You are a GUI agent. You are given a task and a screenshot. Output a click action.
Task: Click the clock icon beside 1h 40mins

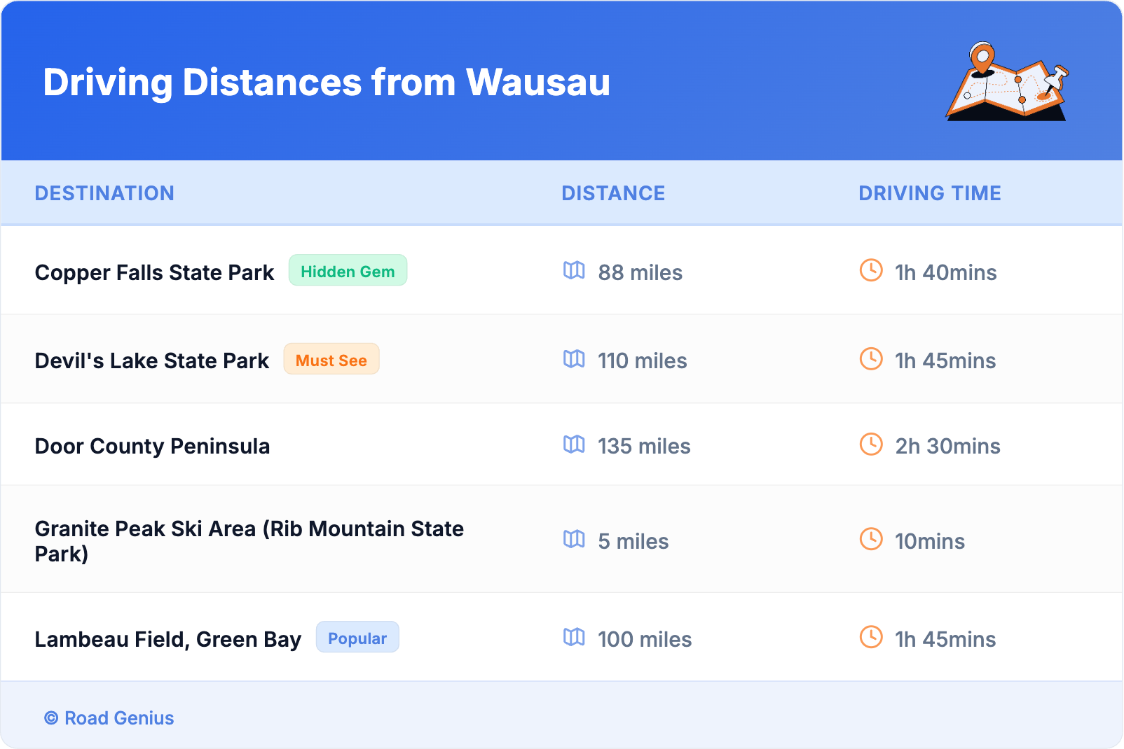(871, 270)
